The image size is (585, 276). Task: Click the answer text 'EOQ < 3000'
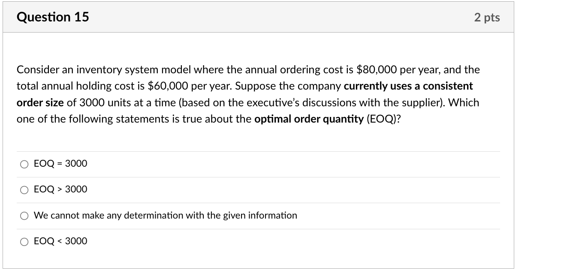pyautogui.click(x=60, y=241)
